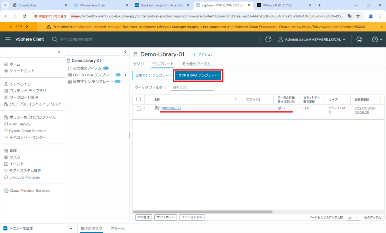Screen dimensions: 386x233
Task: Open Auto Deploy in sidebar
Action: (x=17, y=124)
